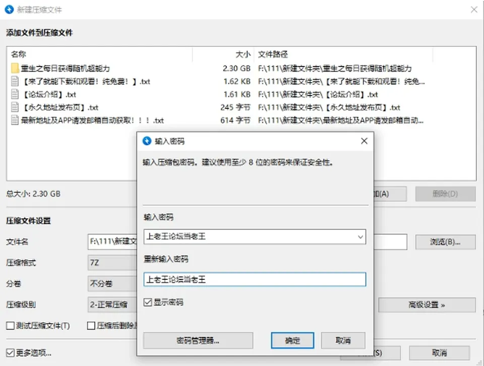This screenshot has height=366, width=484.
Task: Select file 最新地址及APP请发邮箱自动获取！！！.txt
Action: click(92, 120)
